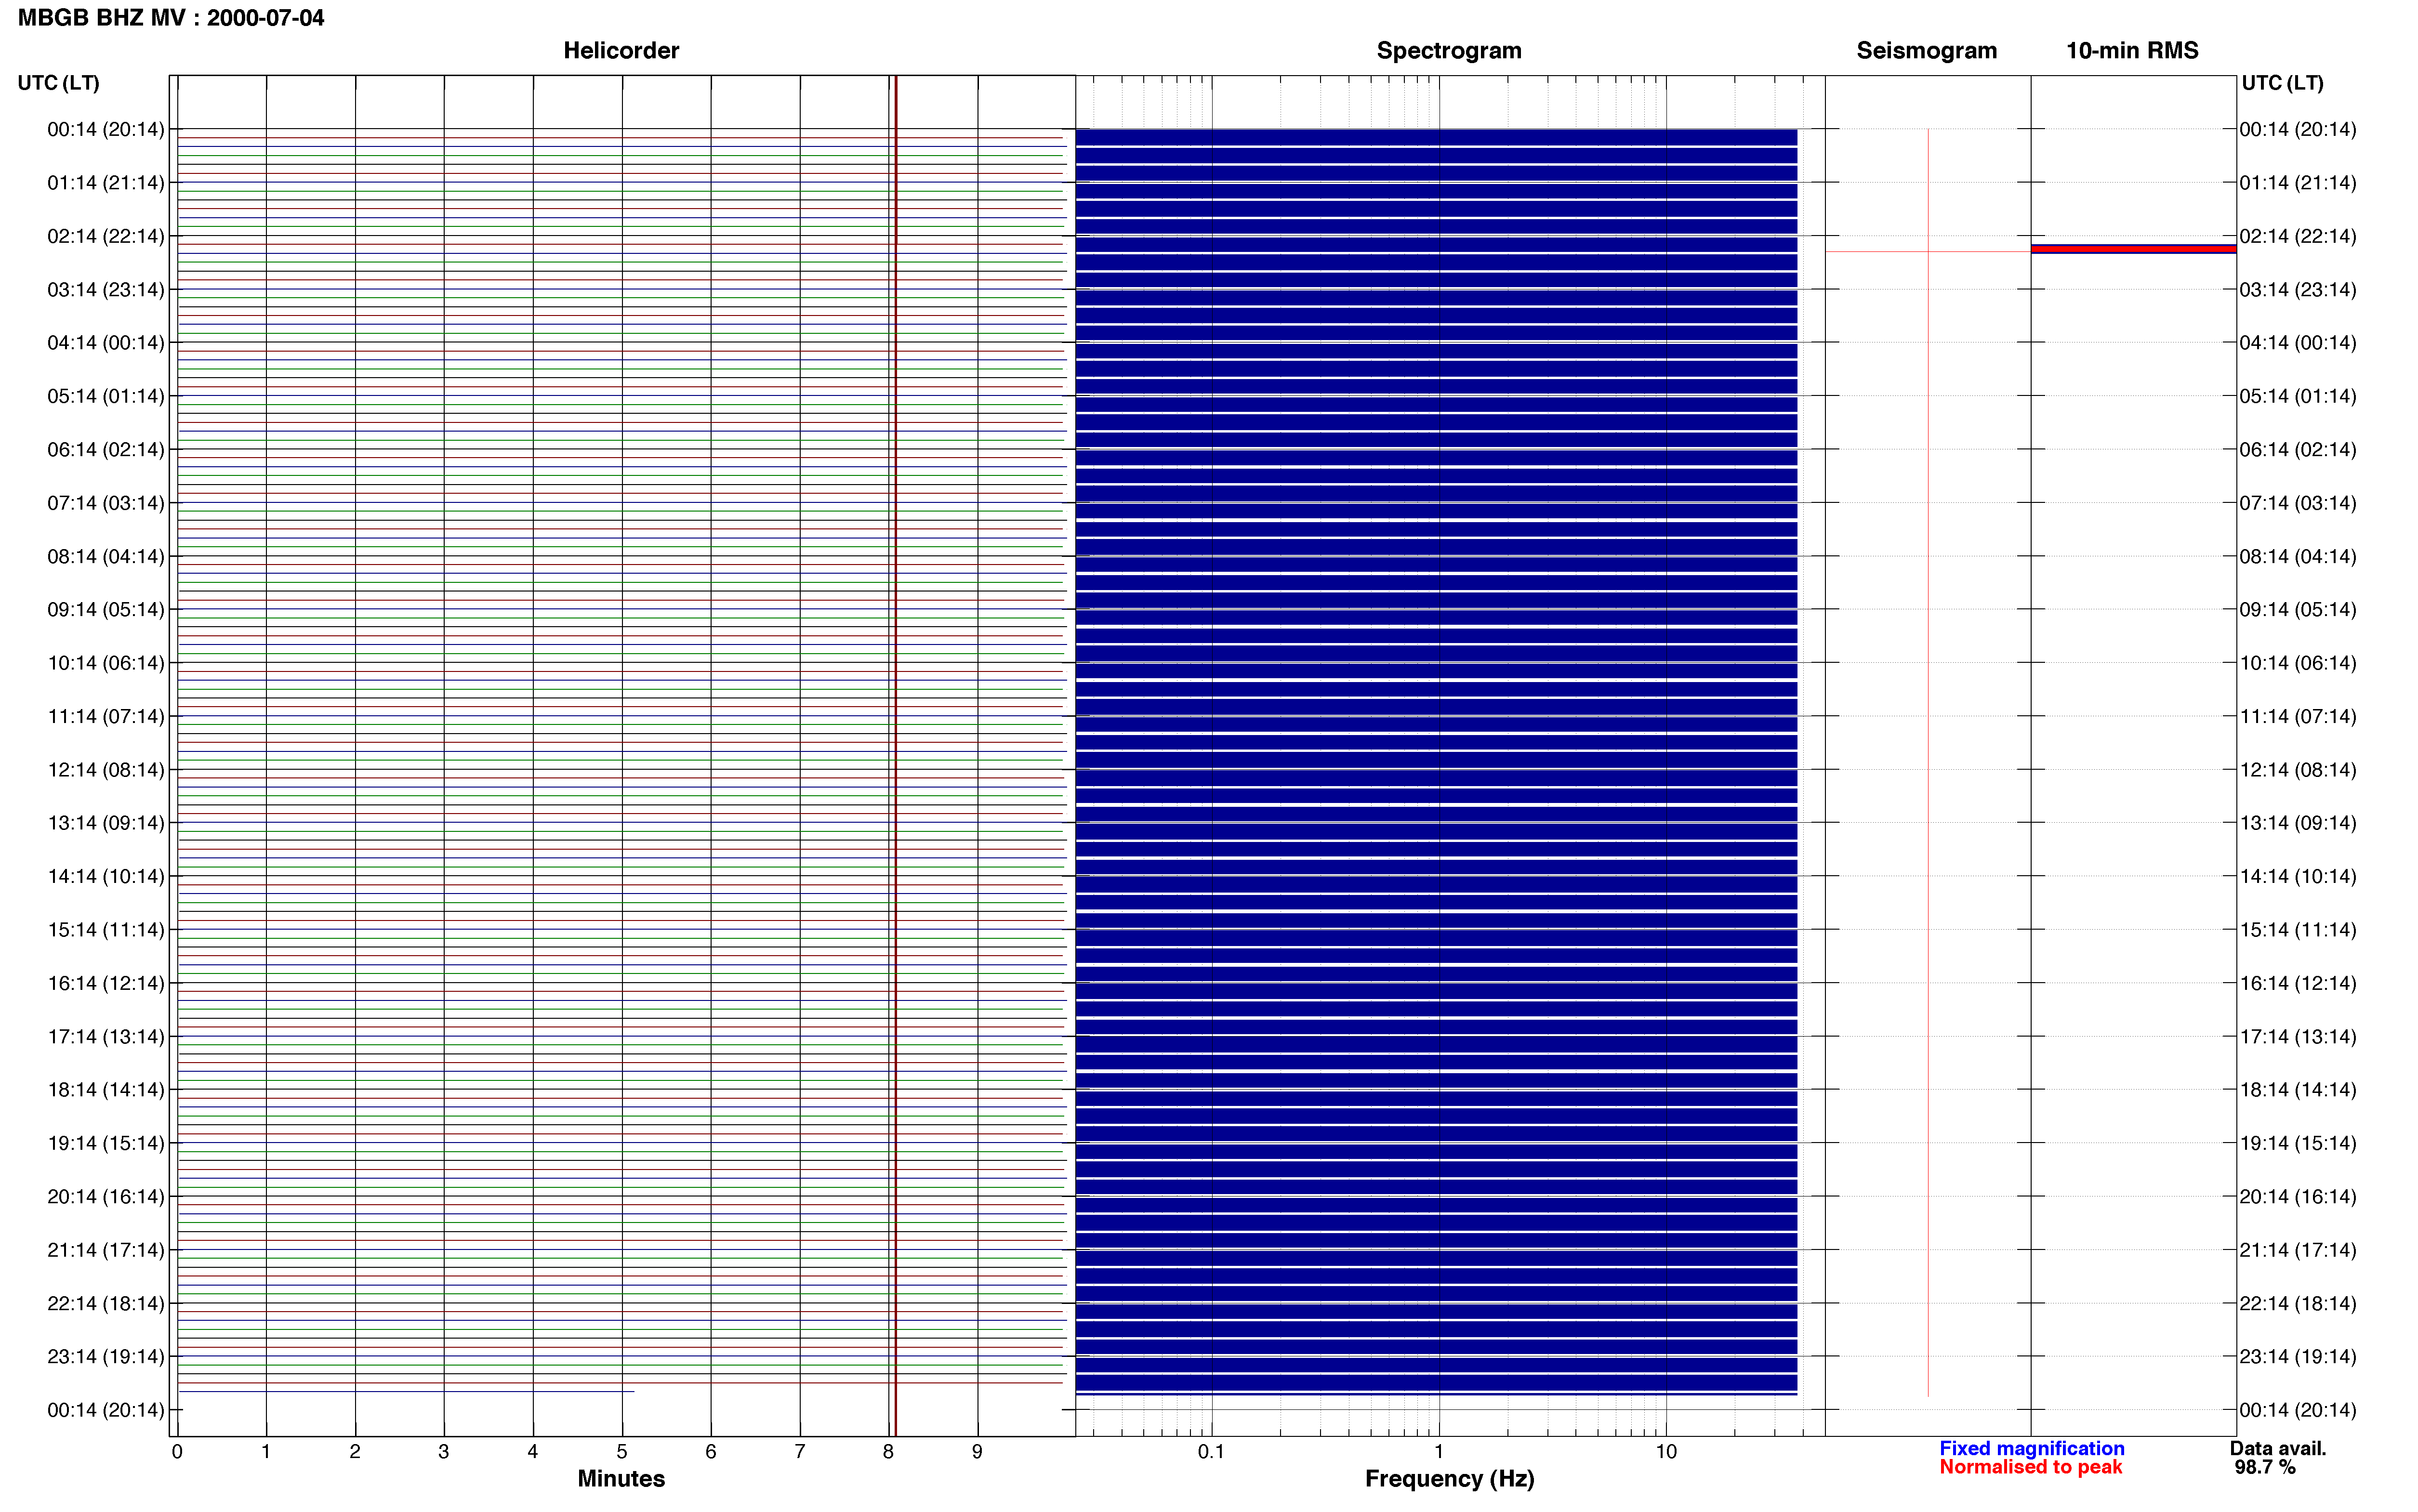The image size is (2418, 1512).
Task: Pick left axis label '15:14 (11:14)'
Action: pyautogui.click(x=106, y=930)
